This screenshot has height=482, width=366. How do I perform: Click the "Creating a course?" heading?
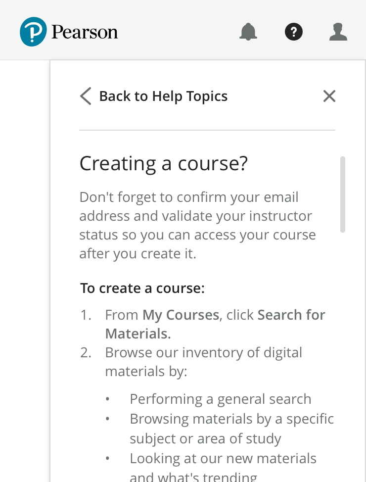pyautogui.click(x=164, y=163)
